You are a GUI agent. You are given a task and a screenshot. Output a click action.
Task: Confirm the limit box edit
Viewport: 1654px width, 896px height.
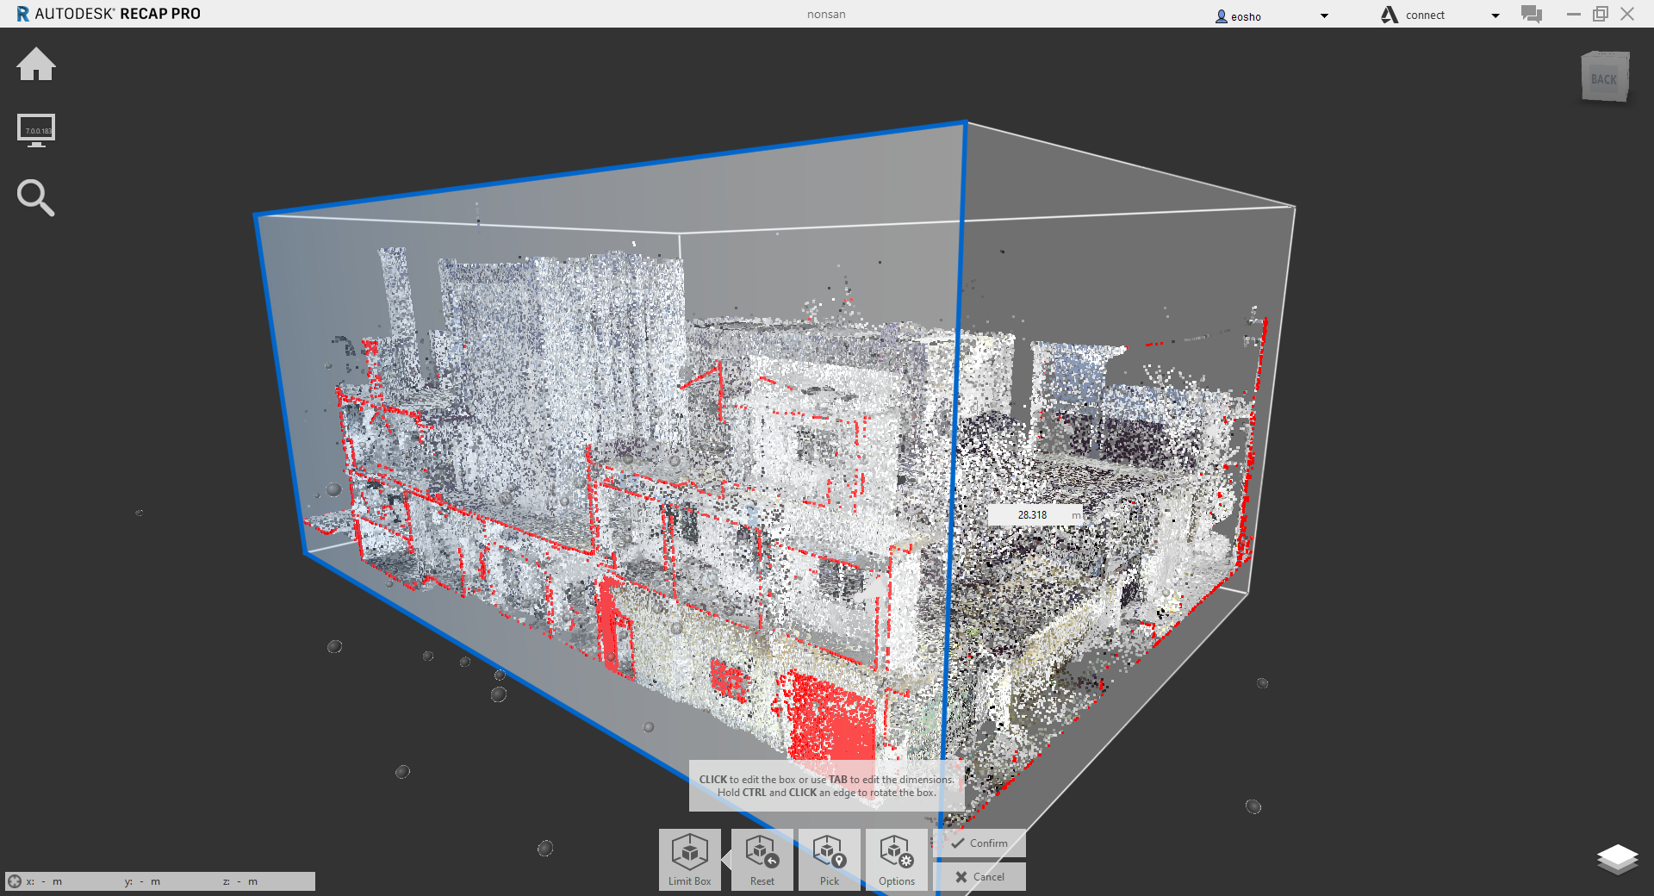(x=980, y=843)
